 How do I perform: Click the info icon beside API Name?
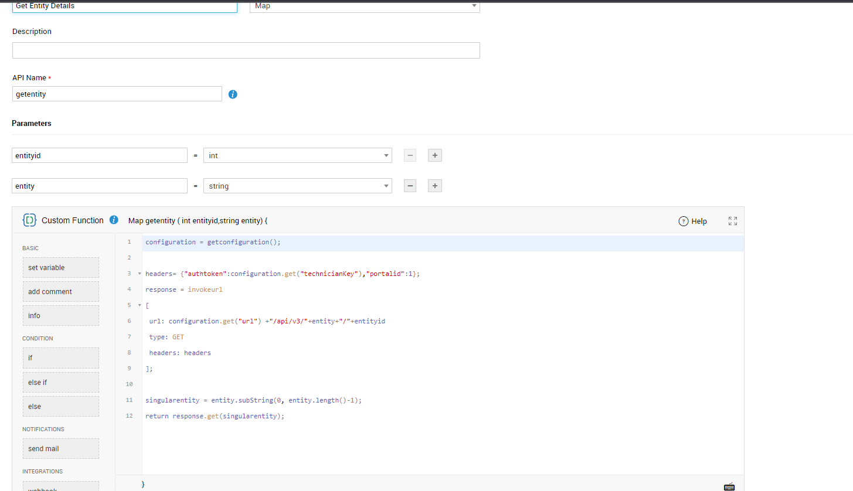coord(233,94)
